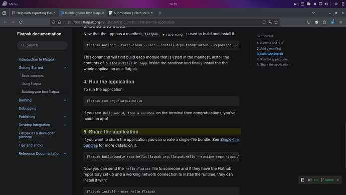Close the 'Help with exporting Flat' tab
Viewport: 346px width, 195px height.
55,13
